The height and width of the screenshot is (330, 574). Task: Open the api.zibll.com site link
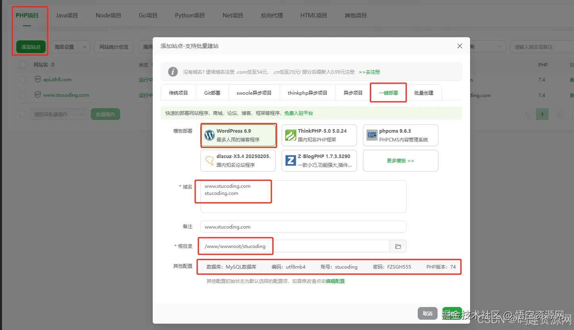(58, 79)
